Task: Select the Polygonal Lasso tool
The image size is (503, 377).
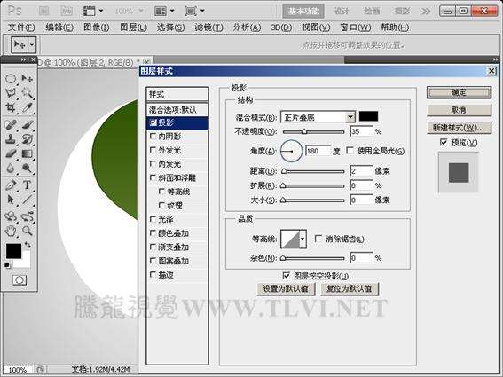Action: (x=11, y=93)
